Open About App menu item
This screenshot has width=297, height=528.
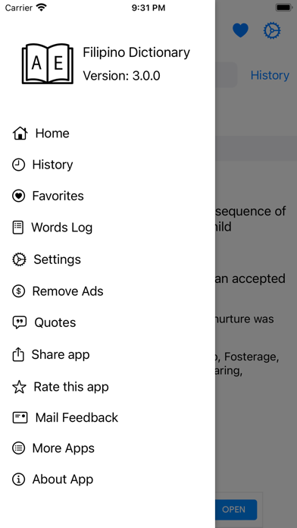pyautogui.click(x=63, y=479)
